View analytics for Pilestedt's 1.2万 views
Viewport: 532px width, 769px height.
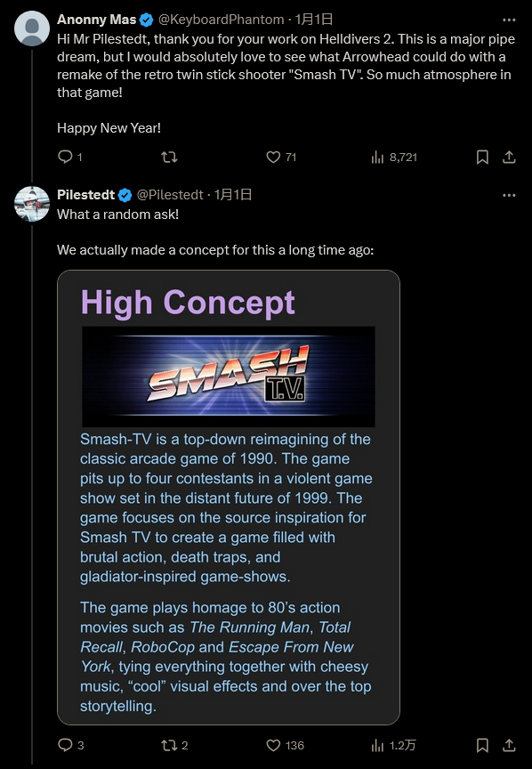point(377,745)
